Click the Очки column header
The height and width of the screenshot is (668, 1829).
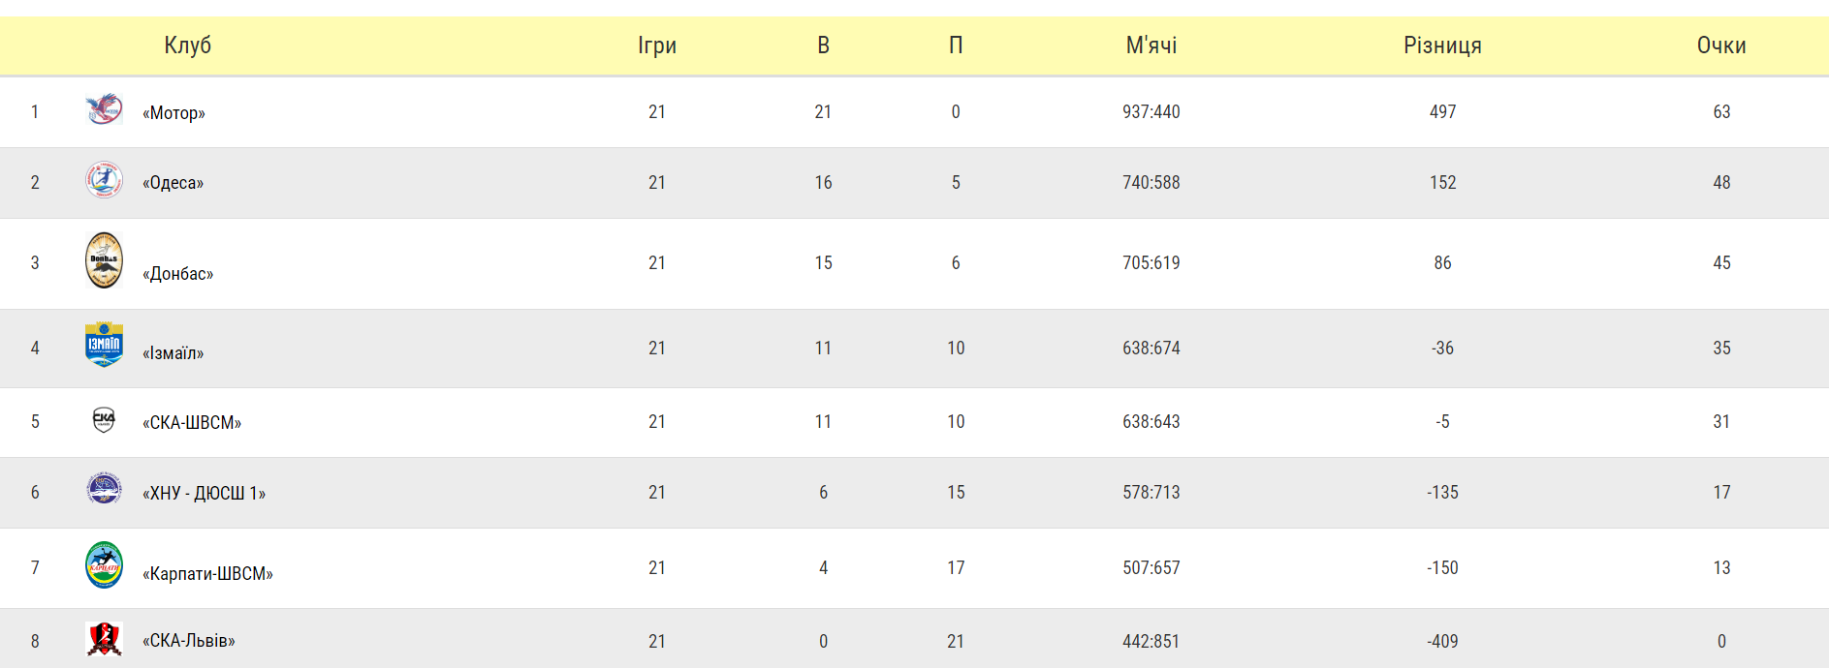(x=1721, y=46)
